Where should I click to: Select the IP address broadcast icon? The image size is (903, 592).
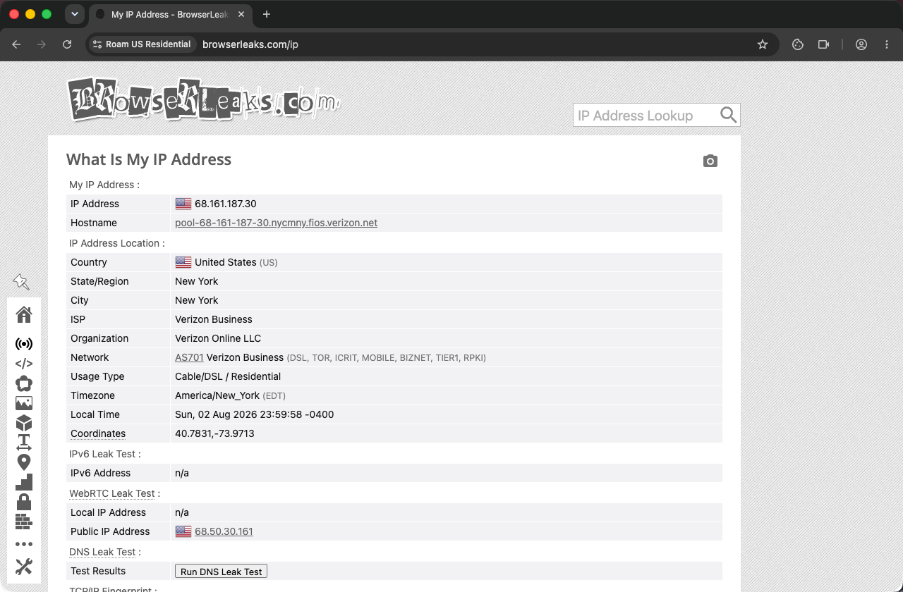click(24, 344)
